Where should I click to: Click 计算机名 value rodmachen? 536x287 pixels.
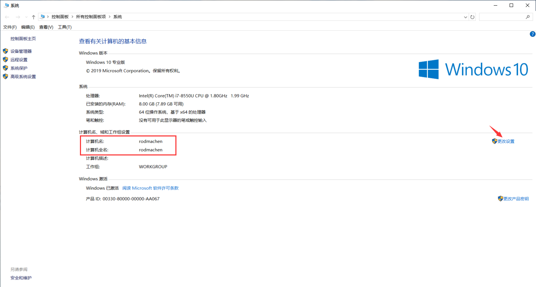click(x=151, y=141)
